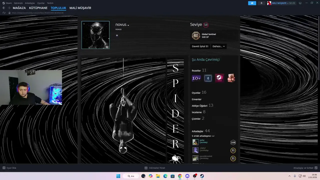Click the Windows taskbar Ara search box
320x180 pixels.
[131, 176]
